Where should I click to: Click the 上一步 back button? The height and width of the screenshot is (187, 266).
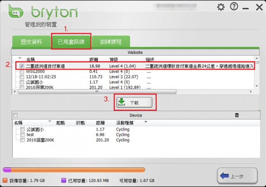(237, 176)
